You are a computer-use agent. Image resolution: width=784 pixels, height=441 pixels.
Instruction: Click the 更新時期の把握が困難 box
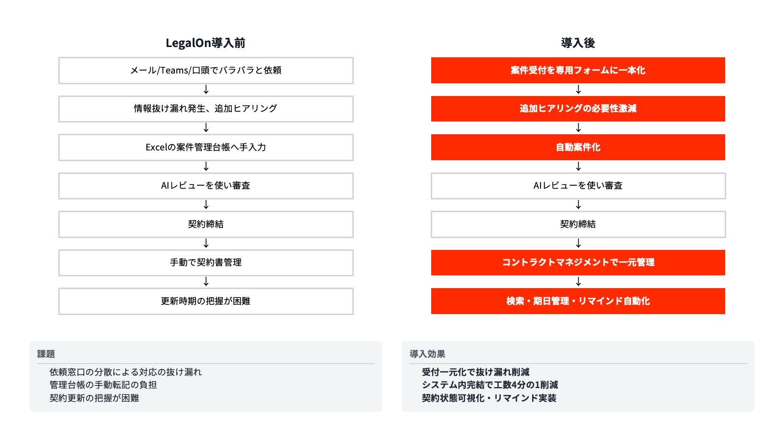206,301
